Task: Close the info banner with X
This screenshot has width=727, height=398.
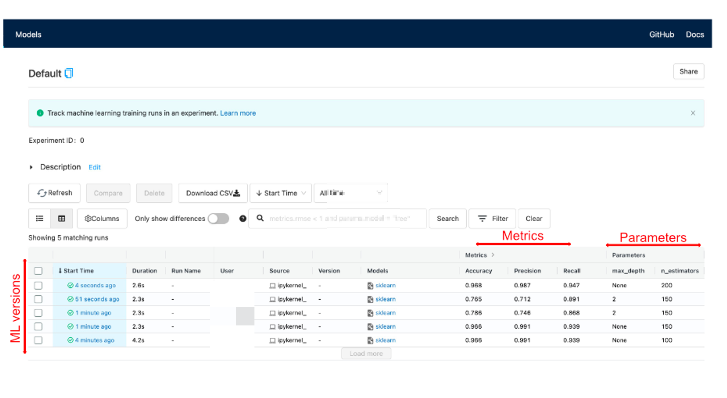Action: click(x=693, y=113)
